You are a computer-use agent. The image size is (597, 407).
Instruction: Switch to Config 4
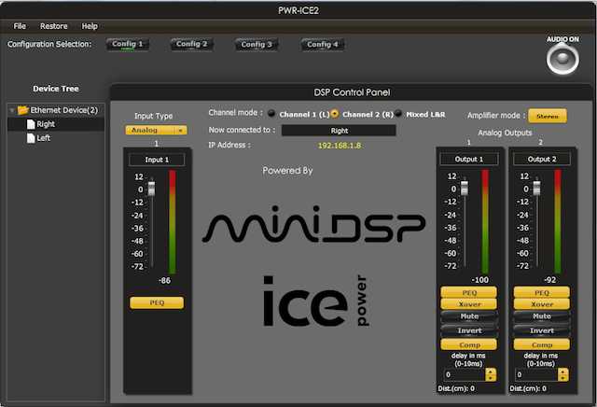point(323,44)
